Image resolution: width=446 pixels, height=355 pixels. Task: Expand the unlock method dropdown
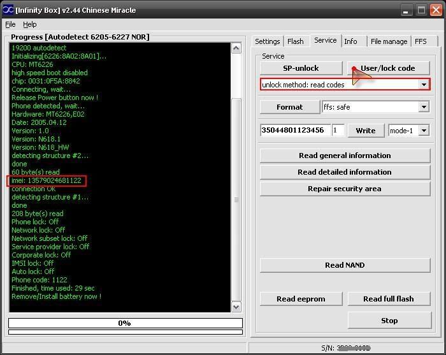(x=424, y=85)
